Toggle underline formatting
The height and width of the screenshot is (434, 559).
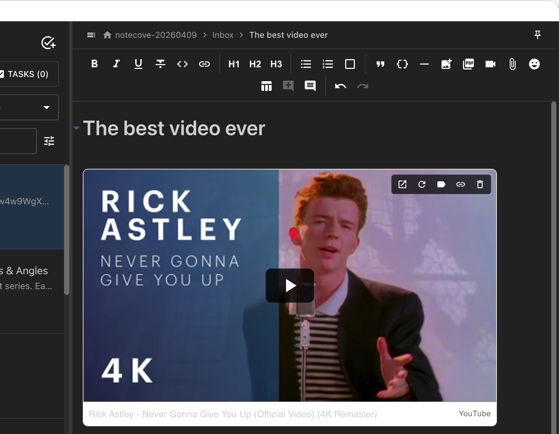pyautogui.click(x=138, y=64)
